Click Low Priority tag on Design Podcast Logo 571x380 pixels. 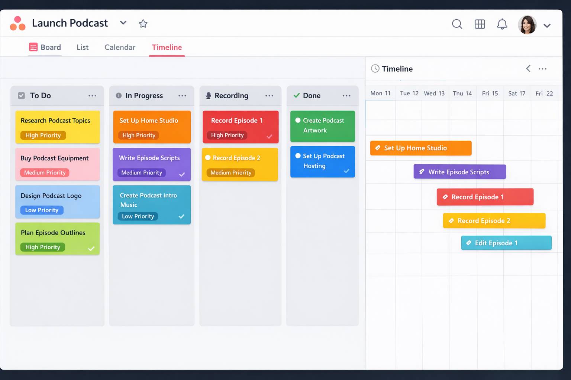click(x=42, y=210)
